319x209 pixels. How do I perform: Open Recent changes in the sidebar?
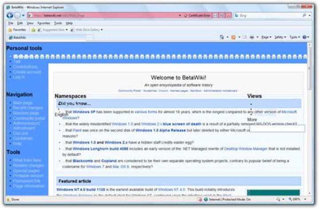coord(28,108)
